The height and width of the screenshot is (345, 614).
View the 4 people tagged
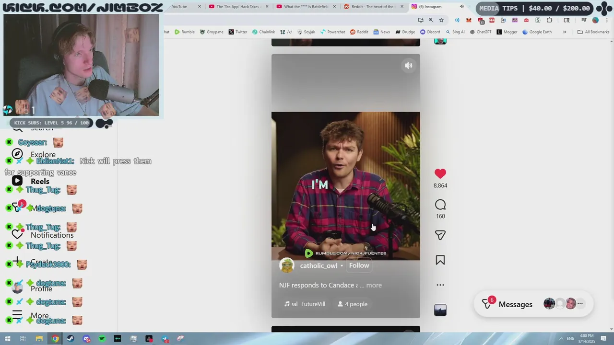pos(353,304)
